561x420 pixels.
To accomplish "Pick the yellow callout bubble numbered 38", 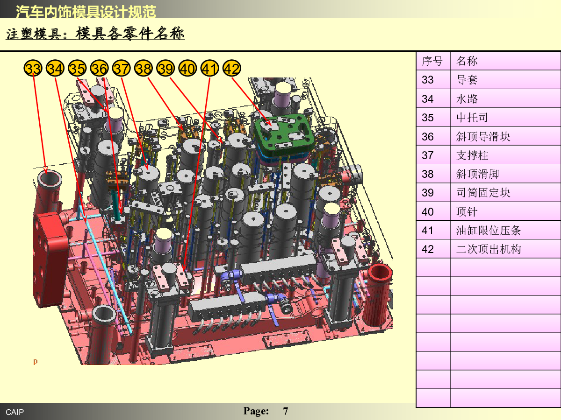I will click(x=144, y=69).
